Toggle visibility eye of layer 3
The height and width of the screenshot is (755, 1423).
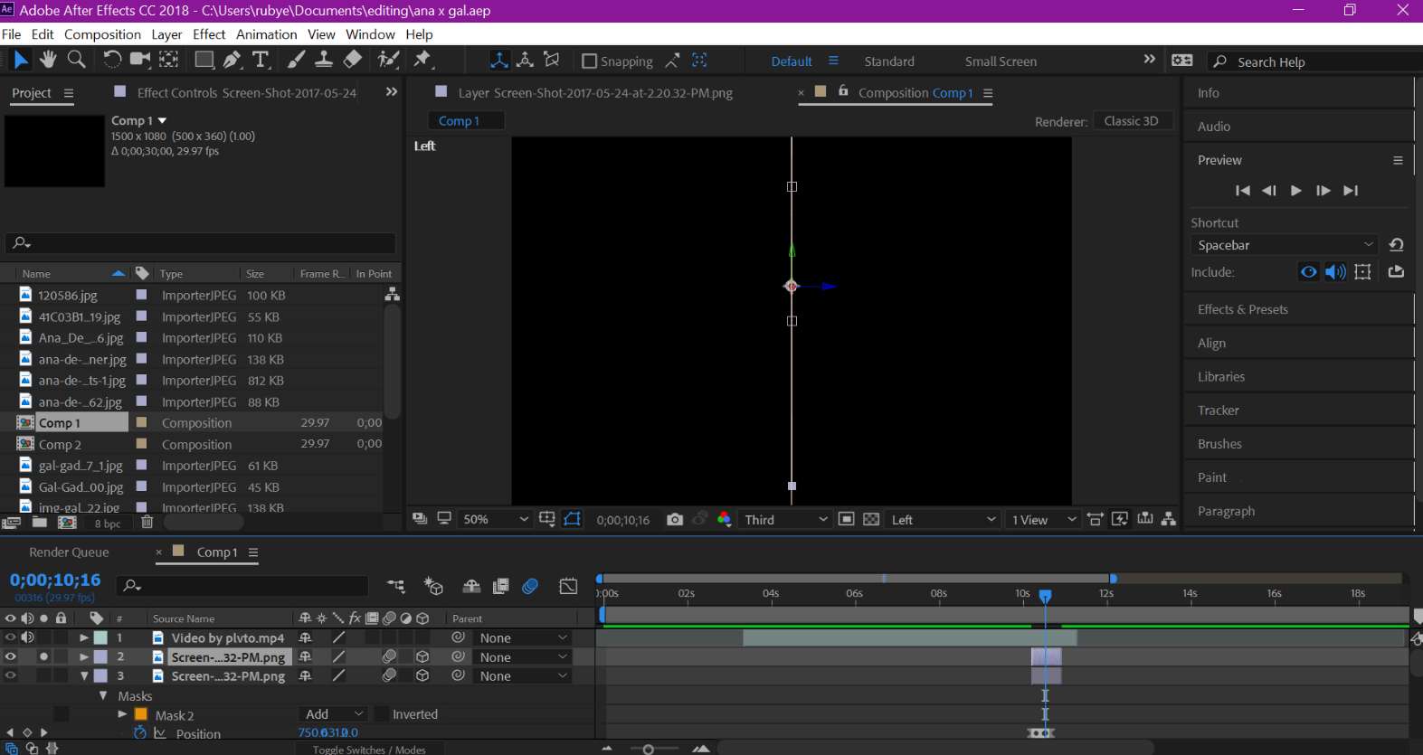click(10, 675)
